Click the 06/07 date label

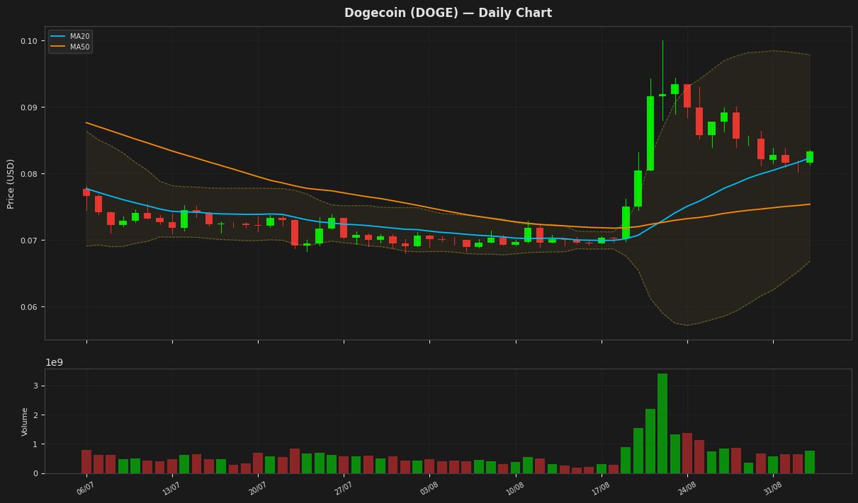point(84,488)
